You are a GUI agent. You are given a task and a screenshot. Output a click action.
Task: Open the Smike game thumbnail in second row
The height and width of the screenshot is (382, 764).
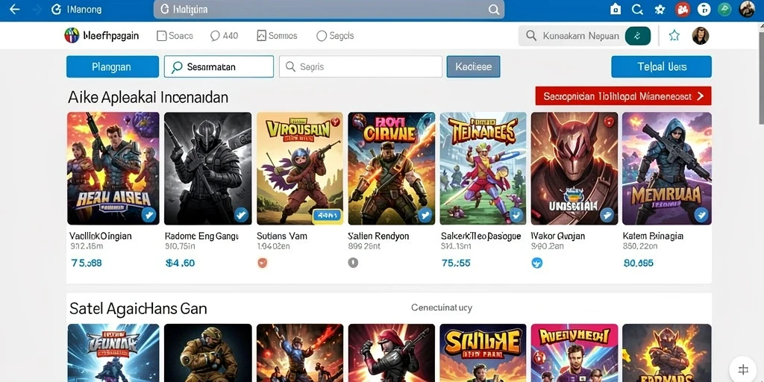click(x=483, y=353)
